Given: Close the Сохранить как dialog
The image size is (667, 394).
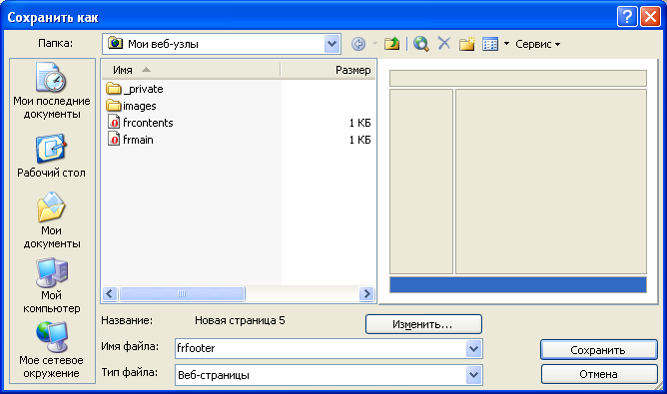Looking at the screenshot, I should (x=650, y=17).
